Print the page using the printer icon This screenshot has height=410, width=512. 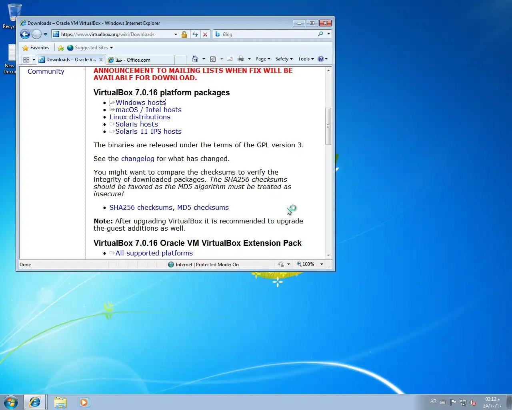click(x=241, y=59)
